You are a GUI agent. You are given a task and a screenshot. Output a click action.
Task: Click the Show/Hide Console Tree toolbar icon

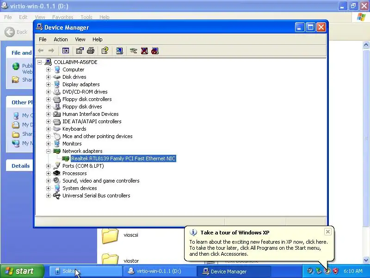pos(65,51)
